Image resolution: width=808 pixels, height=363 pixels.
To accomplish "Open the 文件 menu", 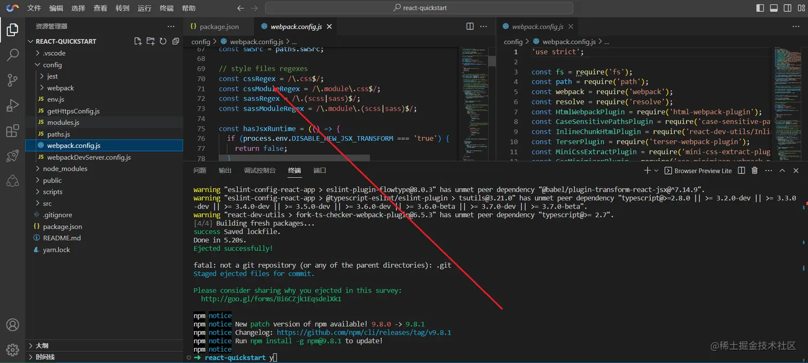I will coord(34,8).
